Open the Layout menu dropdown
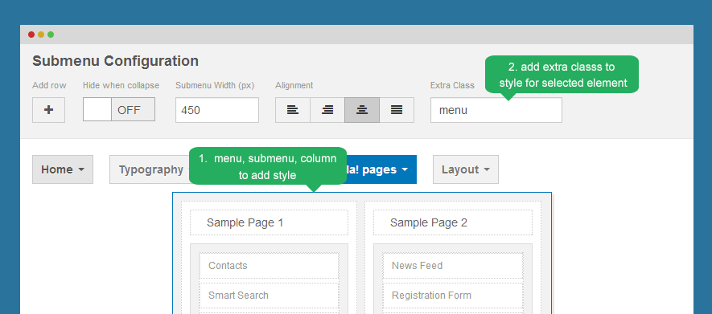Viewport: 712px width, 314px height. [466, 169]
